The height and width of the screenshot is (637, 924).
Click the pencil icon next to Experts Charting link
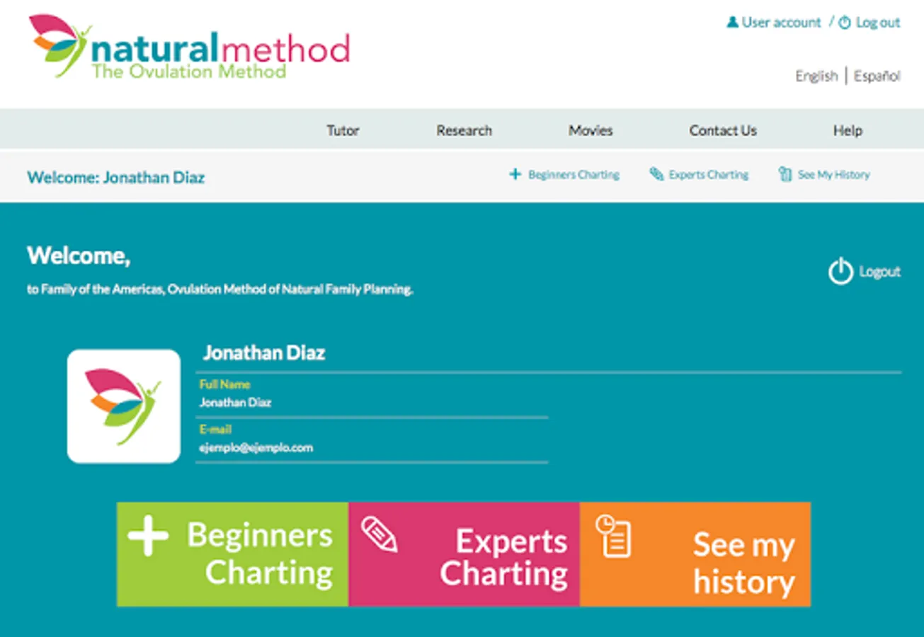(x=656, y=174)
